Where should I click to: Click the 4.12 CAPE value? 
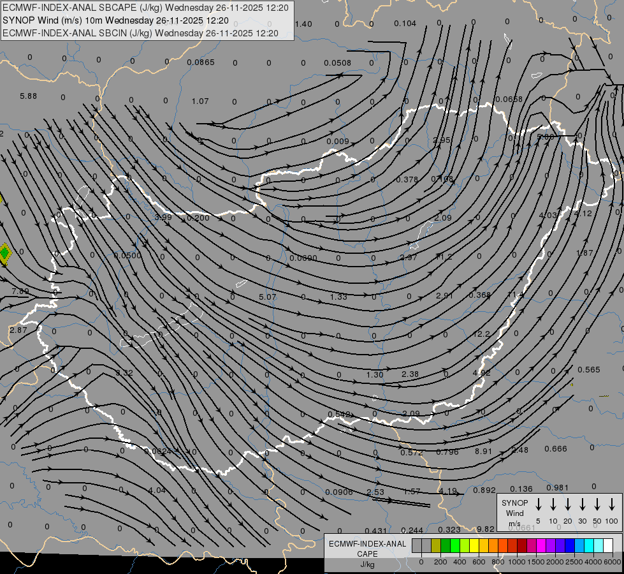tap(583, 213)
